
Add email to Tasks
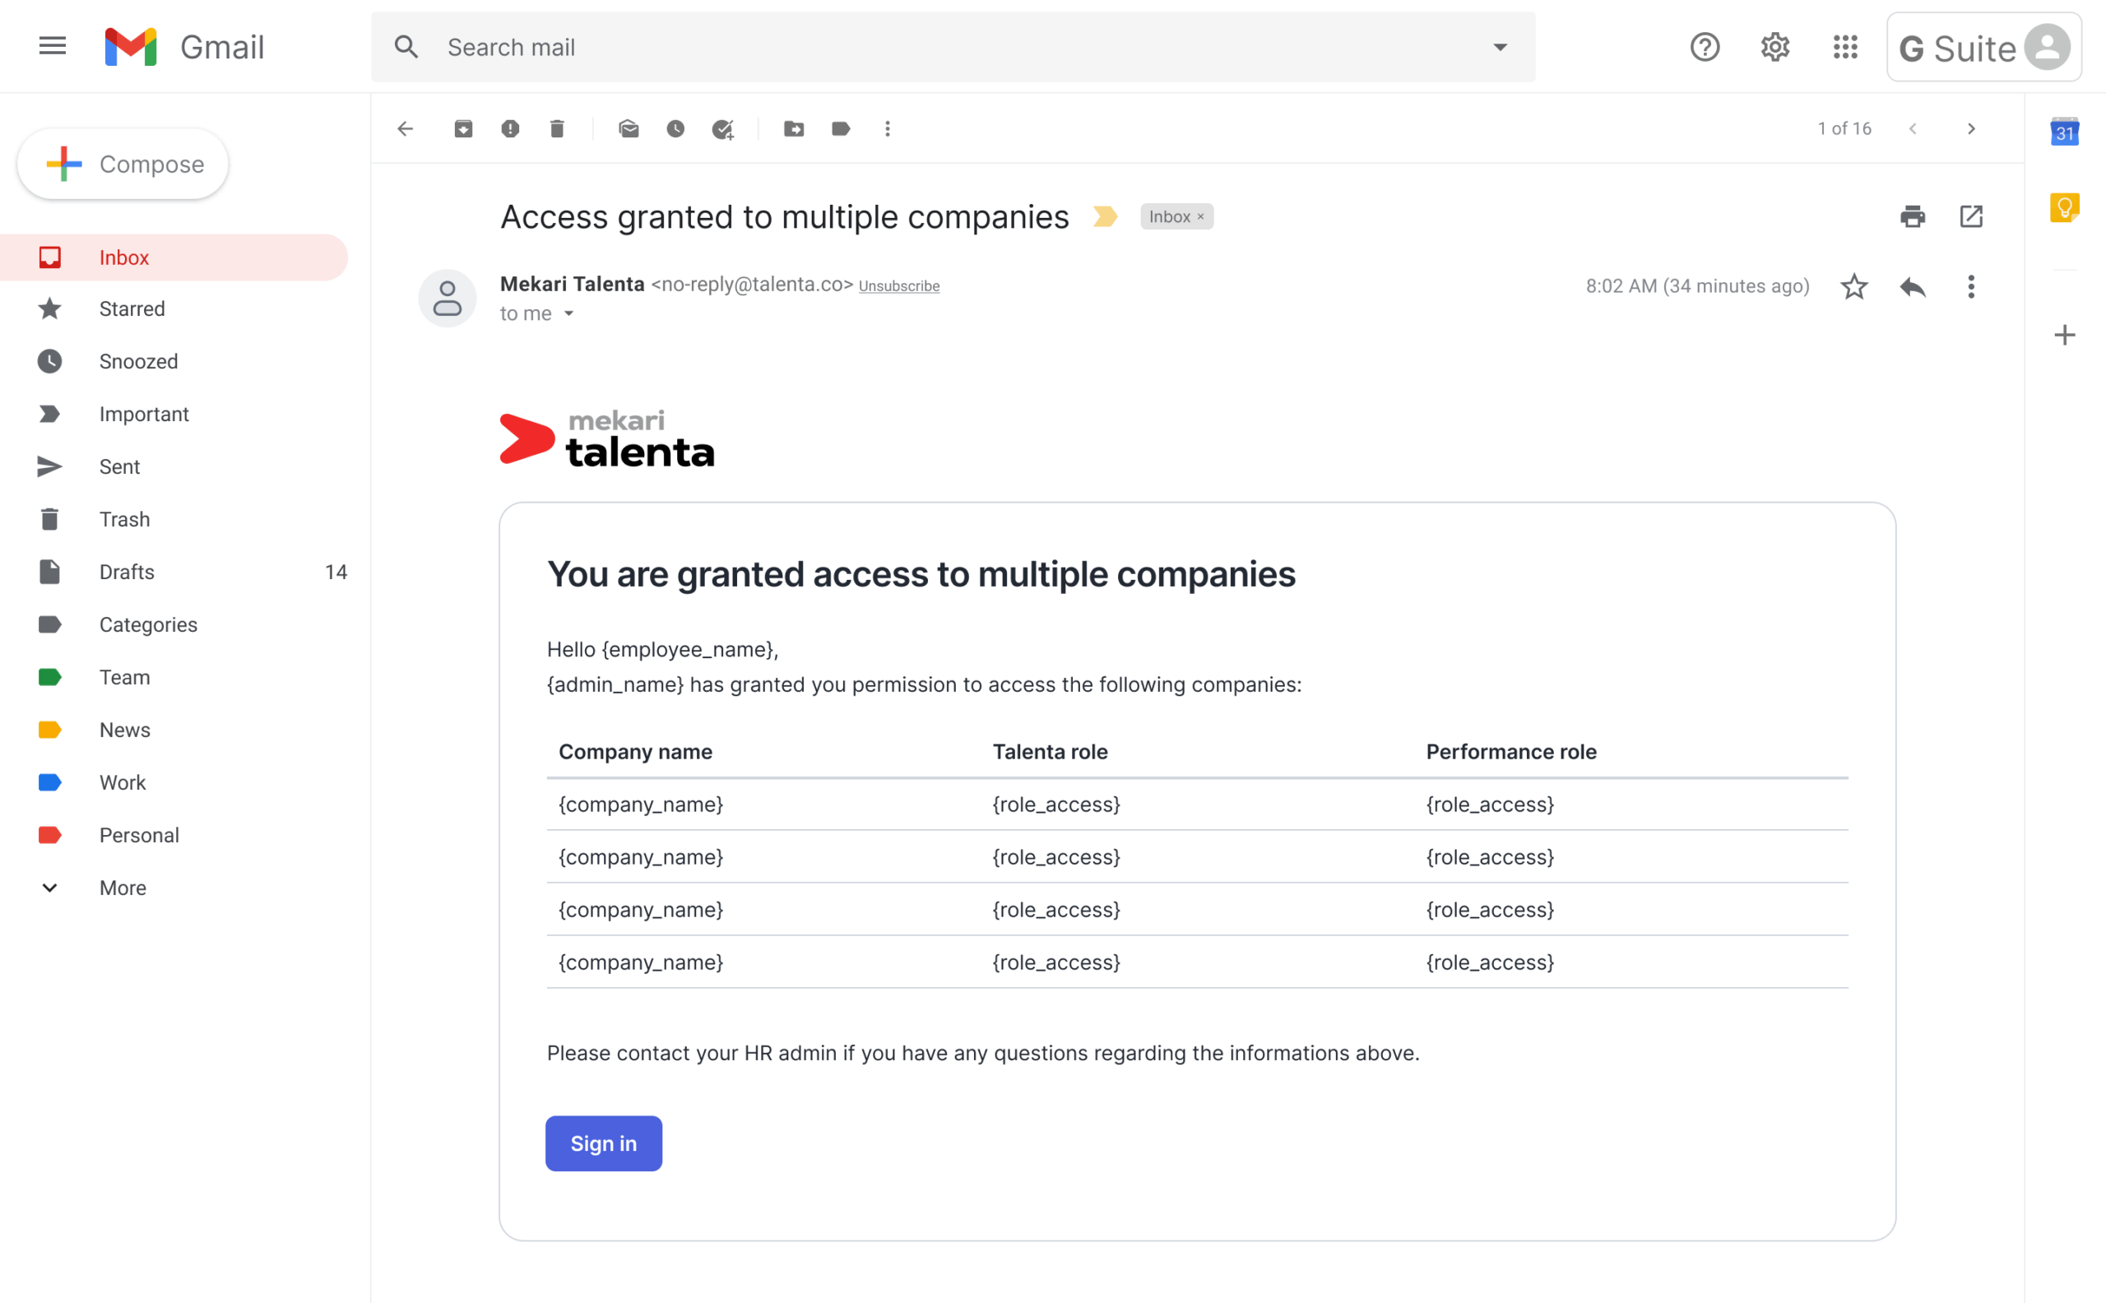pyautogui.click(x=722, y=129)
